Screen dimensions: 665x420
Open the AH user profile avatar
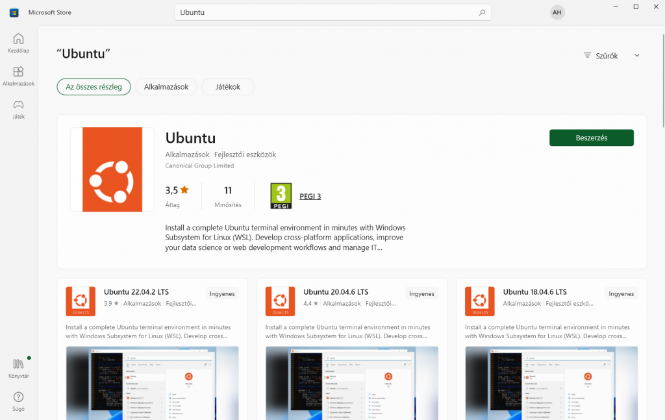click(x=557, y=12)
